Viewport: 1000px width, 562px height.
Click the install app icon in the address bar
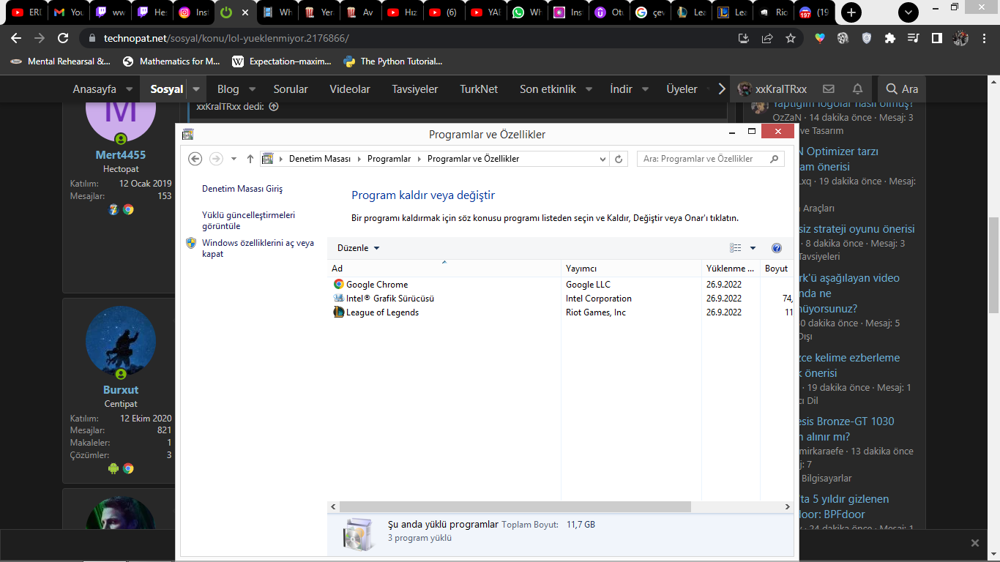coord(744,38)
